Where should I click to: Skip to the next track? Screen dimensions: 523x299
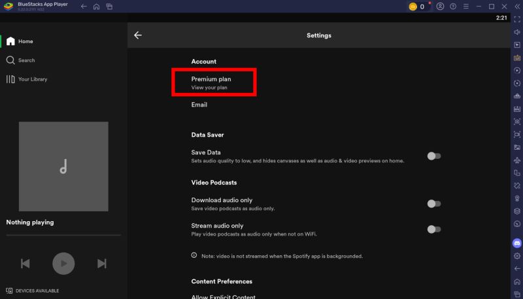pyautogui.click(x=102, y=263)
